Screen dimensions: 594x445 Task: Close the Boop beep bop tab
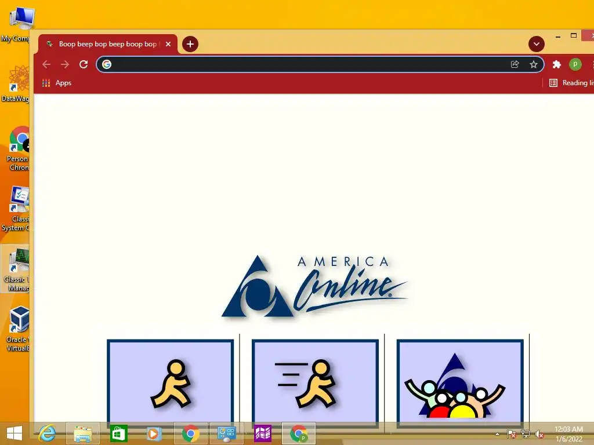coord(168,44)
